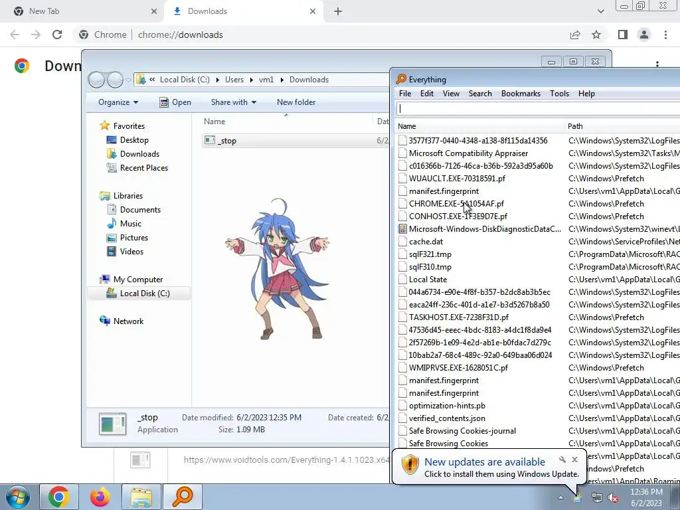Open the Everything Bookmarks menu
This screenshot has height=510, width=680.
521,94
